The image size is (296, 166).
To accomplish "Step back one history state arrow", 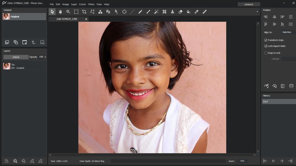I will pyautogui.click(x=273, y=161).
